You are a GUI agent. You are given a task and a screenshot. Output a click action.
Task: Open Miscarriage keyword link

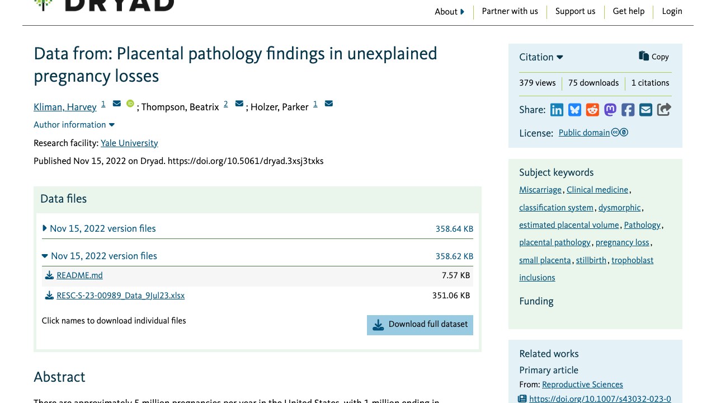tap(540, 190)
